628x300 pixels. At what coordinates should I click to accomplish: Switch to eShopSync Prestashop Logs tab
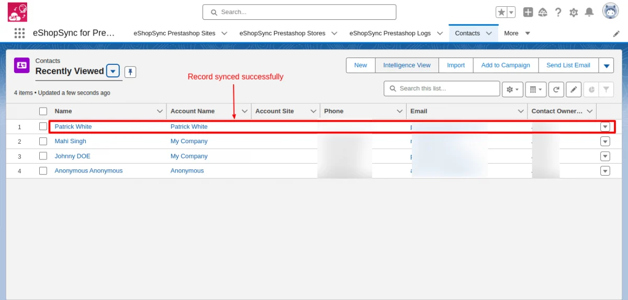[390, 33]
